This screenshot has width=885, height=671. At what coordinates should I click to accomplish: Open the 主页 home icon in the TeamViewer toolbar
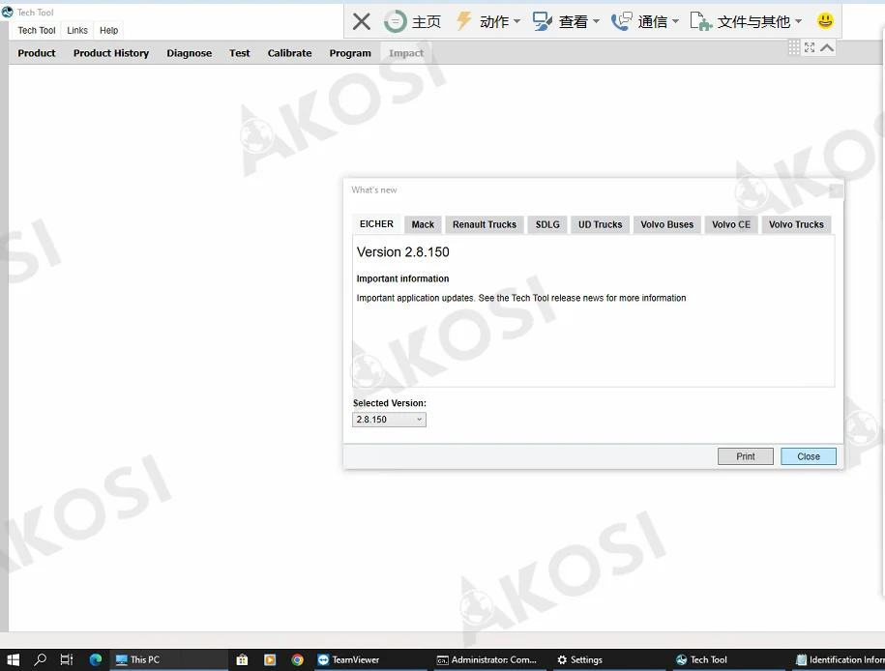pos(395,21)
